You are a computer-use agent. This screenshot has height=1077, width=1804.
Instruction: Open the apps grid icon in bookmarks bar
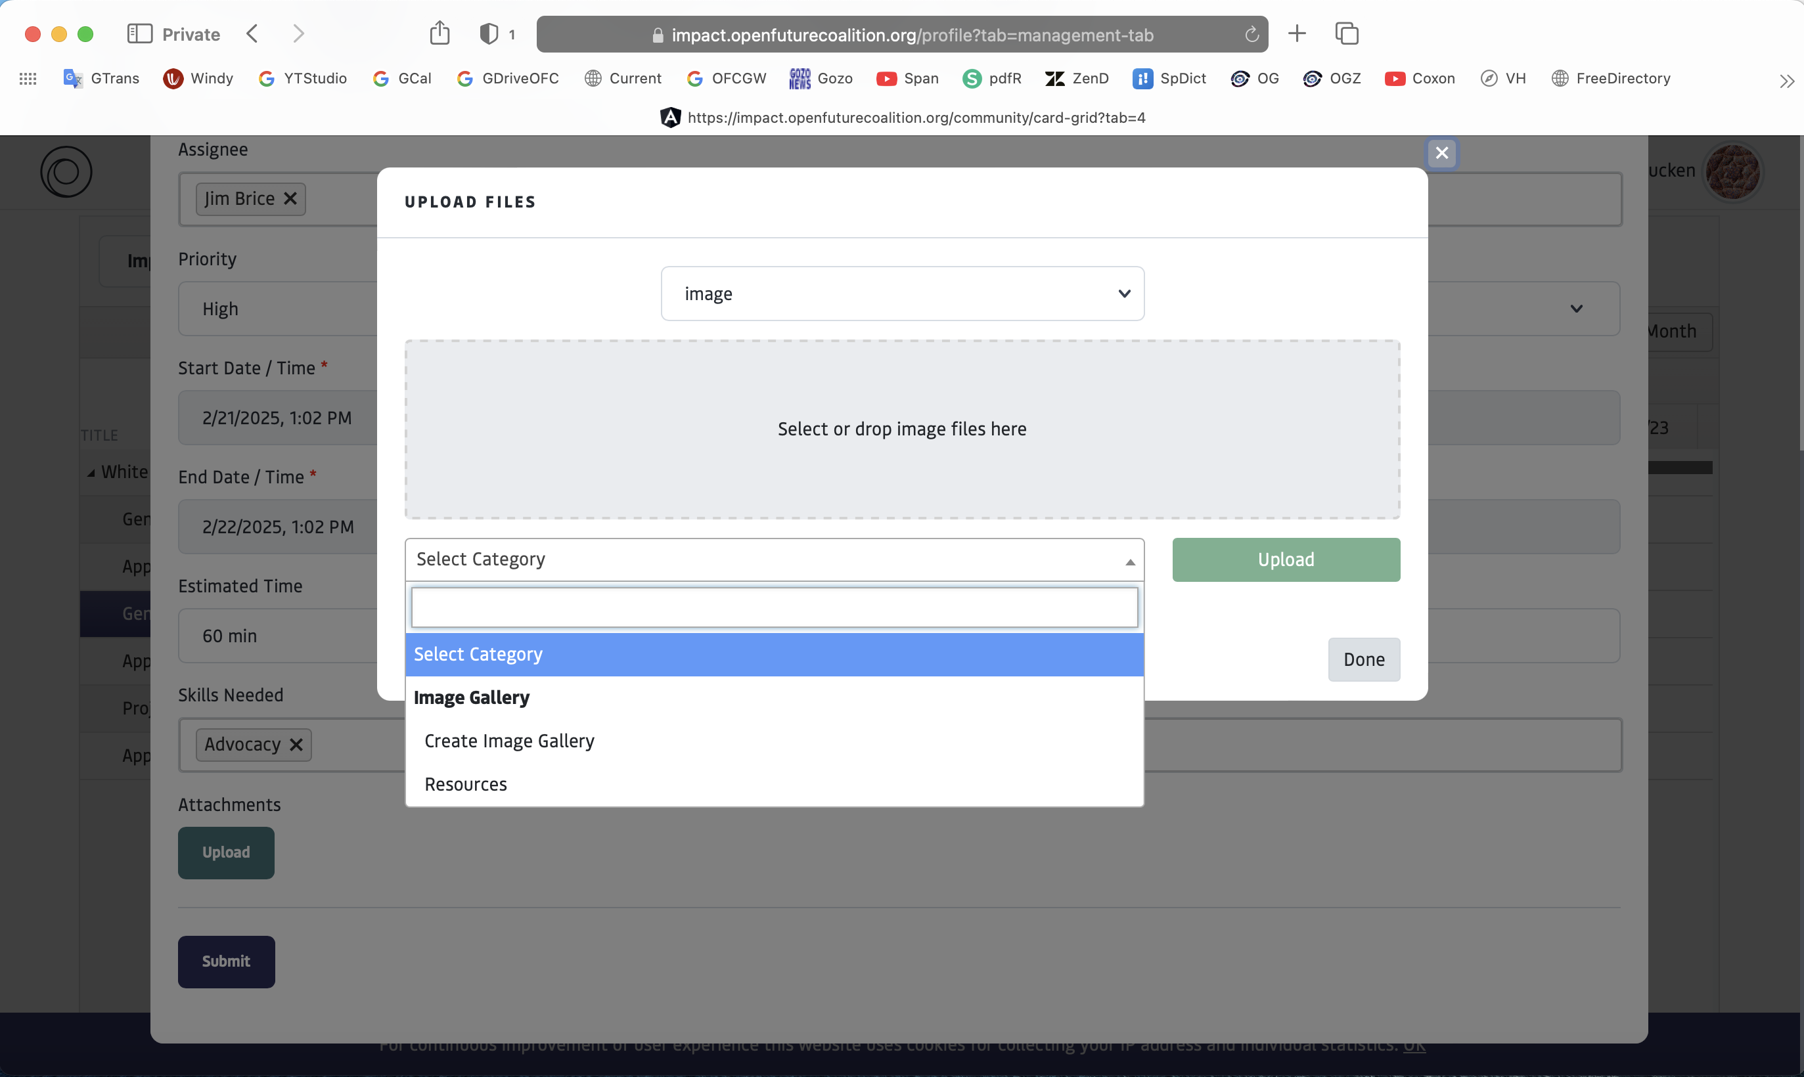(x=28, y=78)
